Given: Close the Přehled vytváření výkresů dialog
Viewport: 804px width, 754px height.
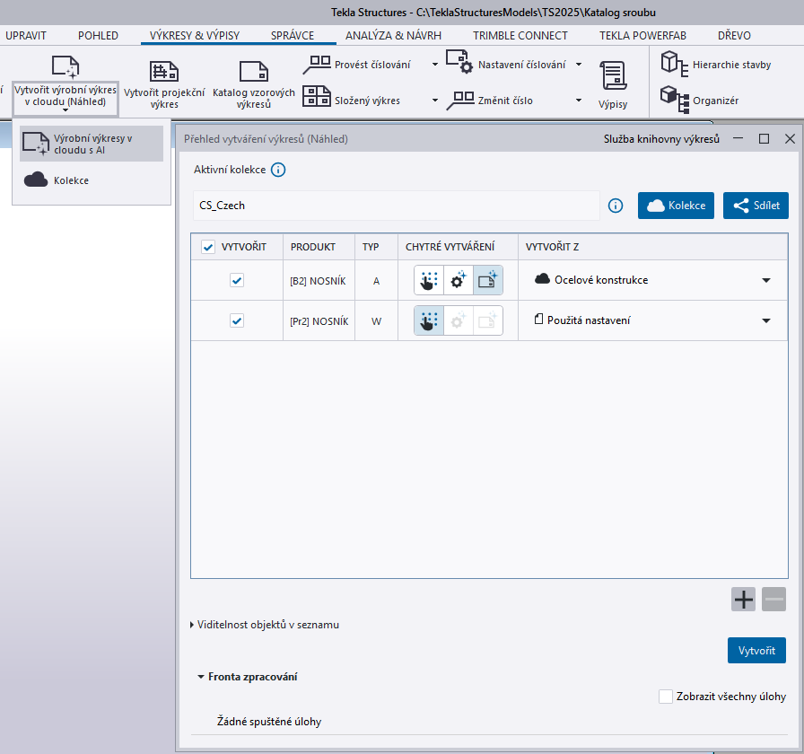Looking at the screenshot, I should point(790,139).
